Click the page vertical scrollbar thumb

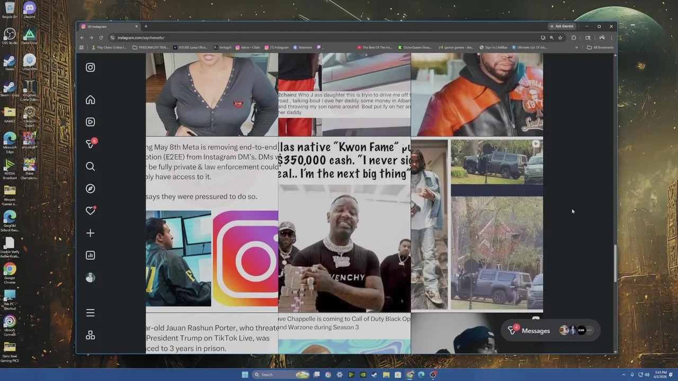[615, 264]
